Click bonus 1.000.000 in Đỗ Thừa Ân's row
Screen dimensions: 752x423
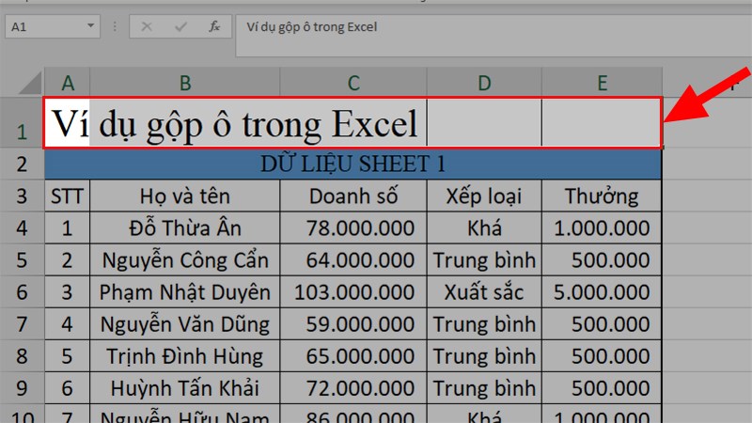click(602, 228)
